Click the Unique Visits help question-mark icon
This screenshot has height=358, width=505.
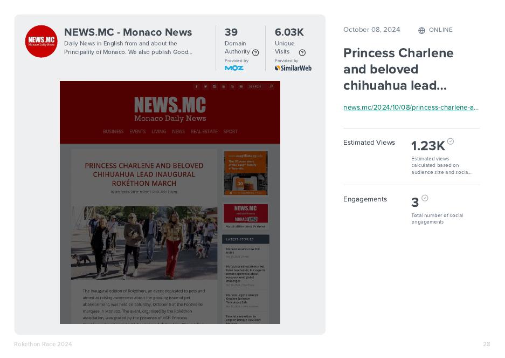pos(302,52)
